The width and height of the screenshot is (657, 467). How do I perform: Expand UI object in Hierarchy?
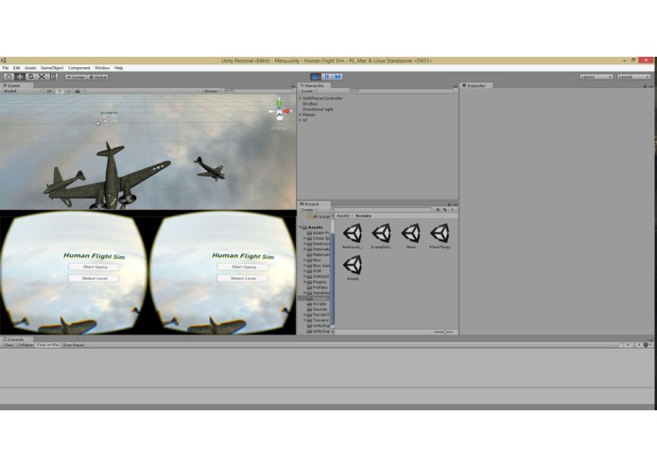click(x=300, y=120)
